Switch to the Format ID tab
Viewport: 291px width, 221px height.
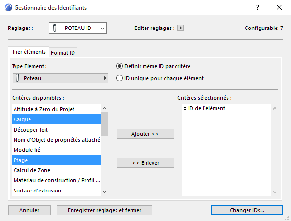[x=63, y=52]
